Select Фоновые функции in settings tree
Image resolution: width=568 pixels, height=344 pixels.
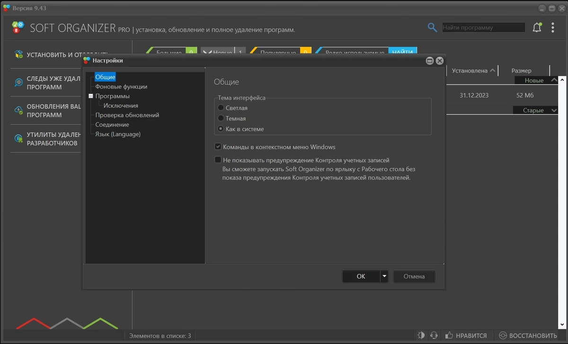tap(121, 87)
